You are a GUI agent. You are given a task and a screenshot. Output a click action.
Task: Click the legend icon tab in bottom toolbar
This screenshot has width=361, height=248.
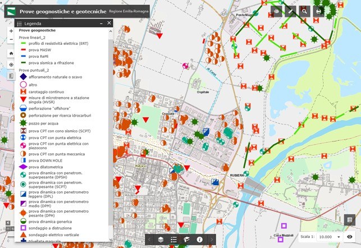pyautogui.click(x=173, y=240)
